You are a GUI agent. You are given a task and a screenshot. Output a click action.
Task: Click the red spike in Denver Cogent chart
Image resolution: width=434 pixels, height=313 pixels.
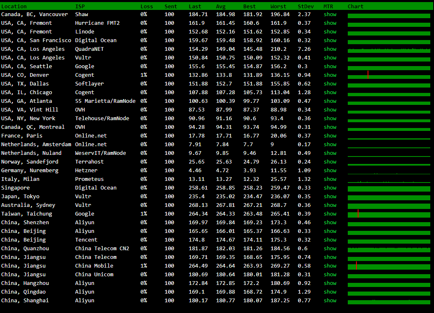click(368, 75)
